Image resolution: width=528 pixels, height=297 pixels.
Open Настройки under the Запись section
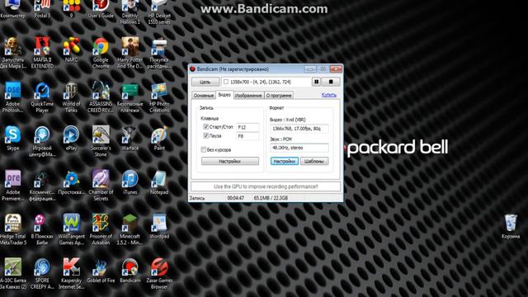click(x=230, y=162)
